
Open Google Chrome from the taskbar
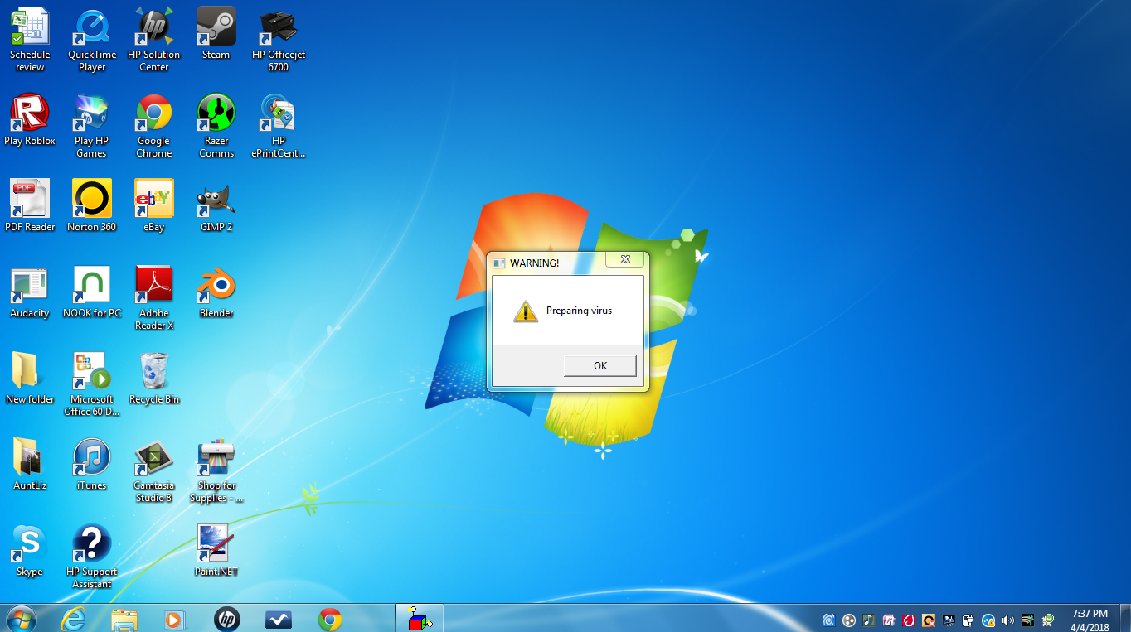(330, 619)
